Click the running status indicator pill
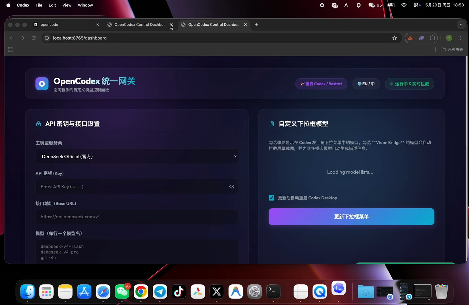The width and height of the screenshot is (469, 305). (409, 84)
